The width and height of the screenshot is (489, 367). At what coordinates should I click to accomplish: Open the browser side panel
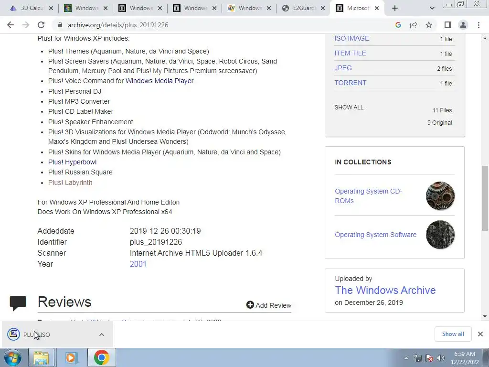[448, 25]
